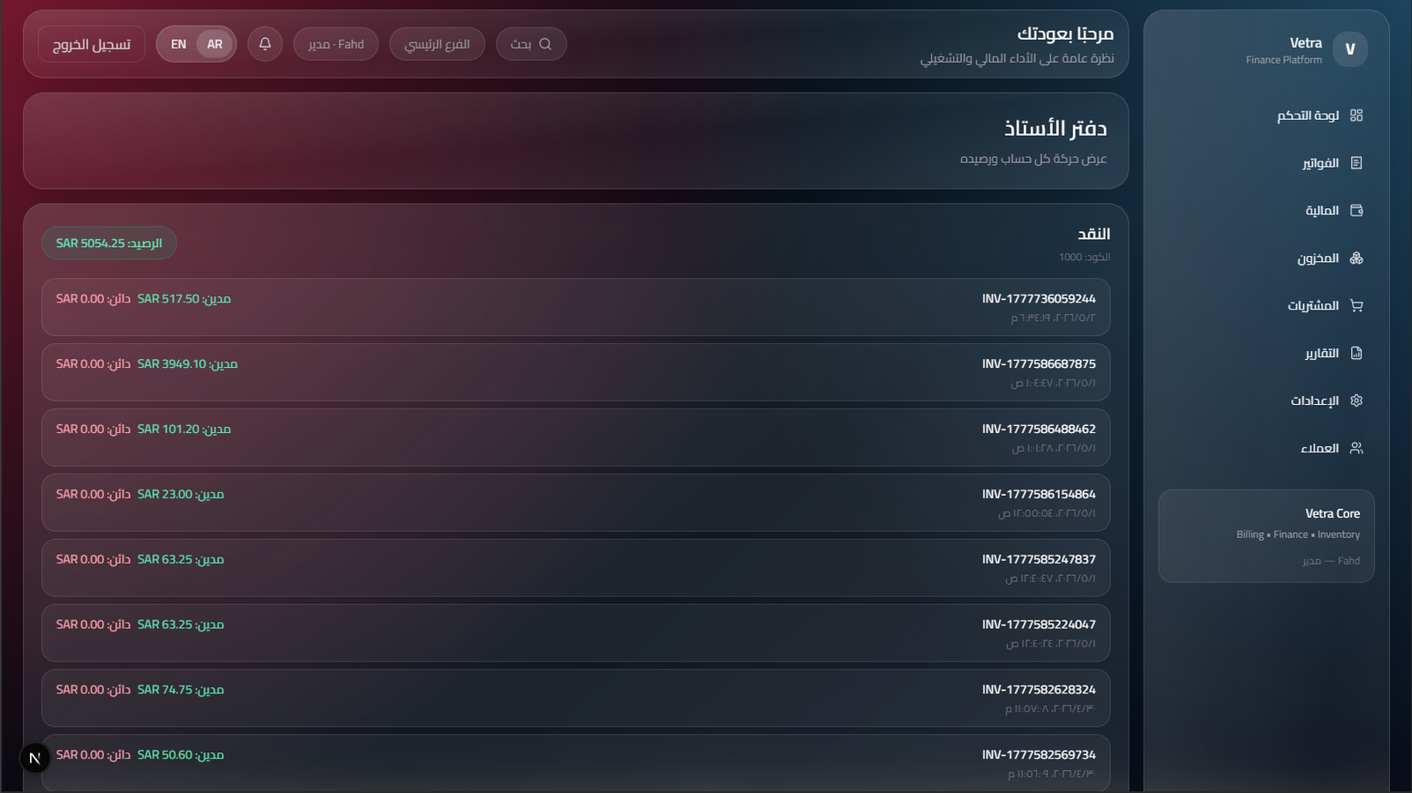1412x793 pixels.
Task: Click the Next.js N badge in corner
Action: click(34, 758)
